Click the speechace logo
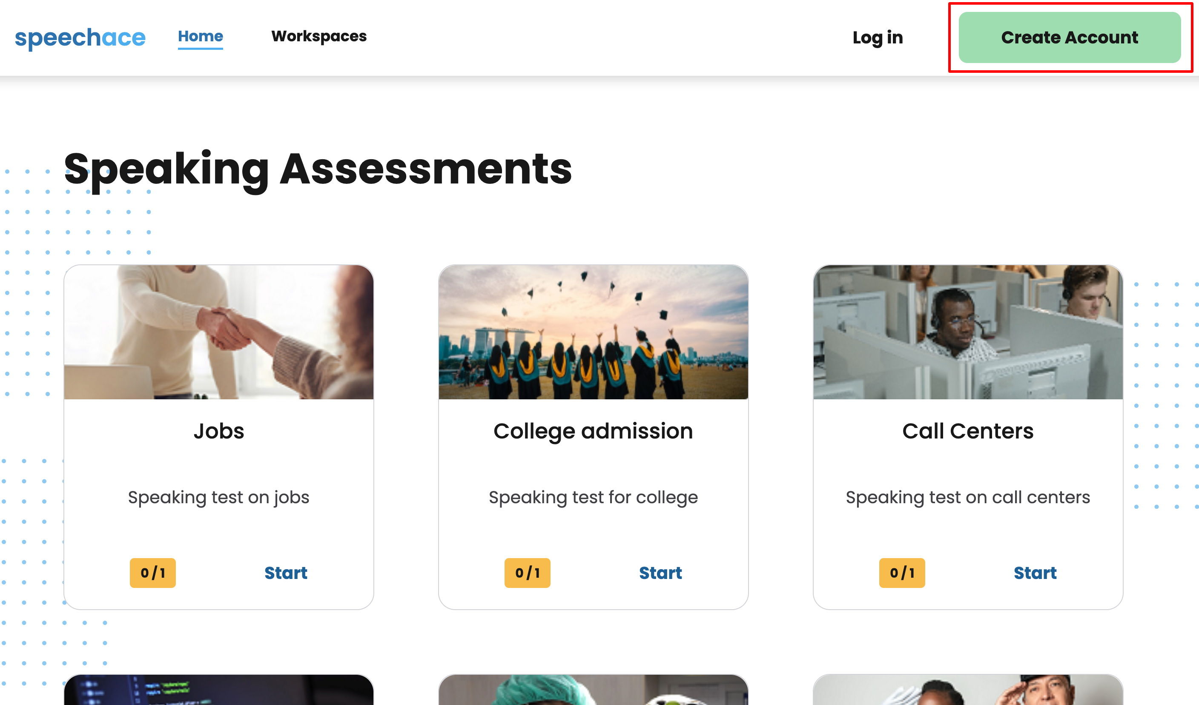 point(80,37)
